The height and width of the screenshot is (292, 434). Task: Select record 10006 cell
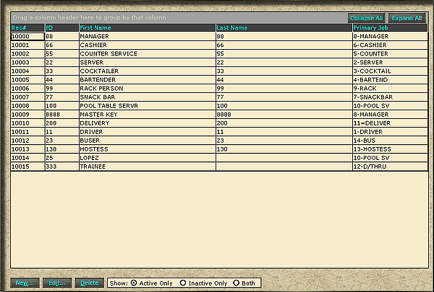point(27,89)
